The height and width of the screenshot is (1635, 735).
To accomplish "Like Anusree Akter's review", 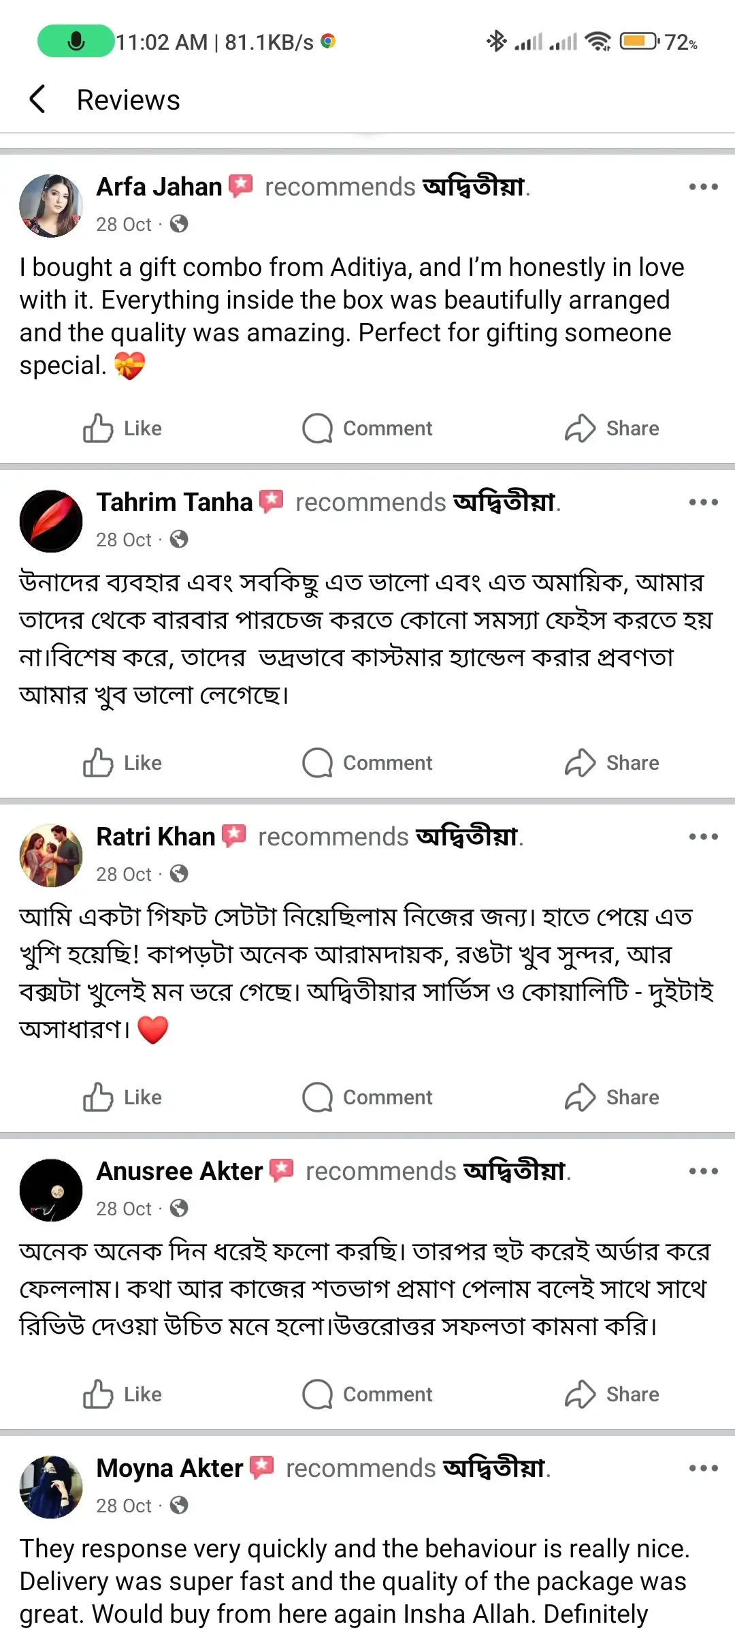I will 122,1395.
